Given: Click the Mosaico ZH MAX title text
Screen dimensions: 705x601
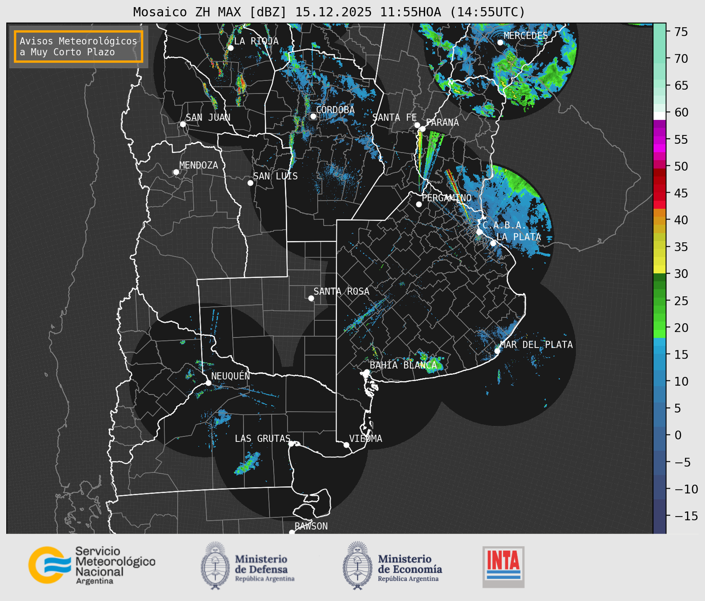Looking at the screenshot, I should point(329,12).
